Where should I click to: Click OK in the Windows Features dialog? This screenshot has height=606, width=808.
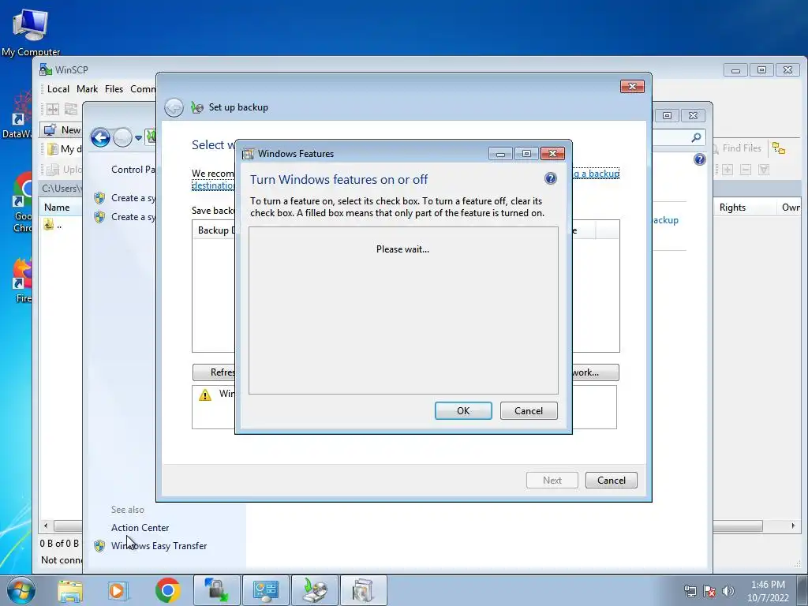coord(462,410)
